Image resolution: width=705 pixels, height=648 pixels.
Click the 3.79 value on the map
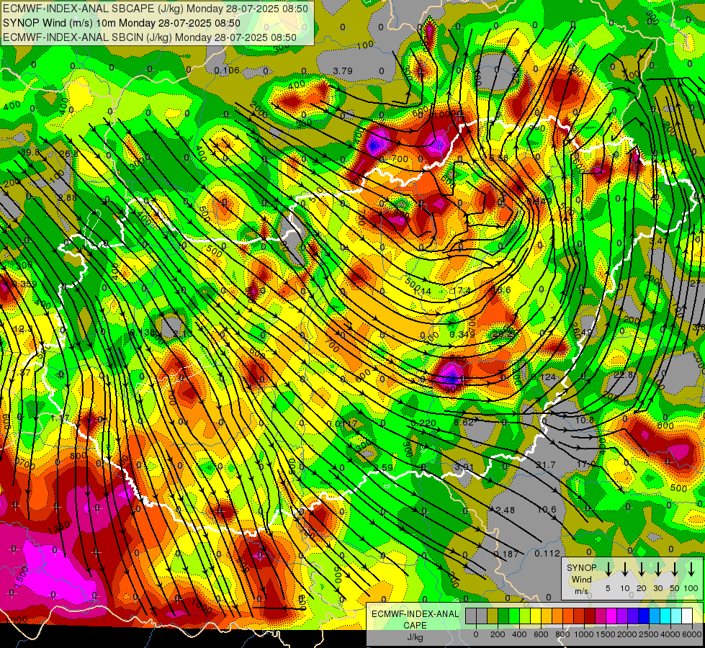(343, 71)
